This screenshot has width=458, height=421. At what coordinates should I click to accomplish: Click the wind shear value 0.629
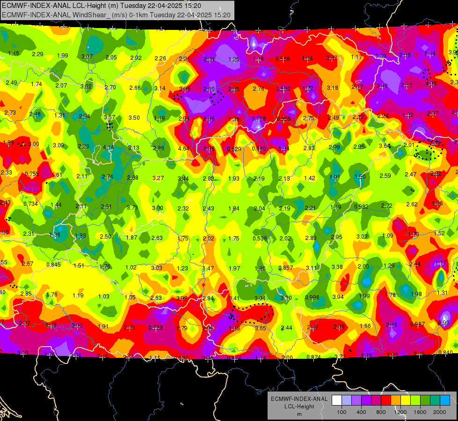(234, 149)
